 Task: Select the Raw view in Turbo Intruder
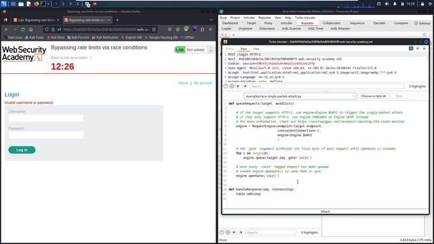coord(243,49)
